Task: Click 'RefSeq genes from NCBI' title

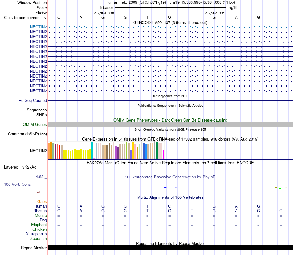Action: 170,96
